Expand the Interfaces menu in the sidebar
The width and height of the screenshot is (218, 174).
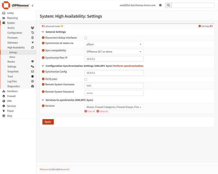pyautogui.click(x=18, y=91)
